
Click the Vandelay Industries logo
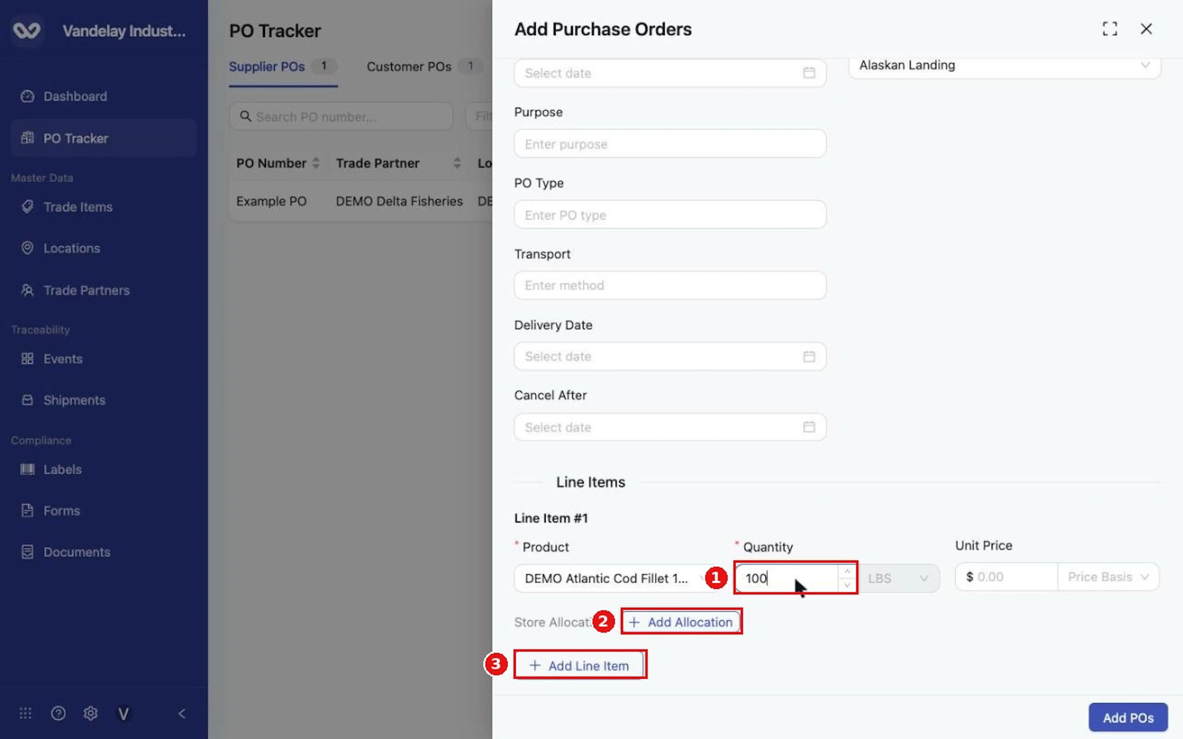(26, 31)
